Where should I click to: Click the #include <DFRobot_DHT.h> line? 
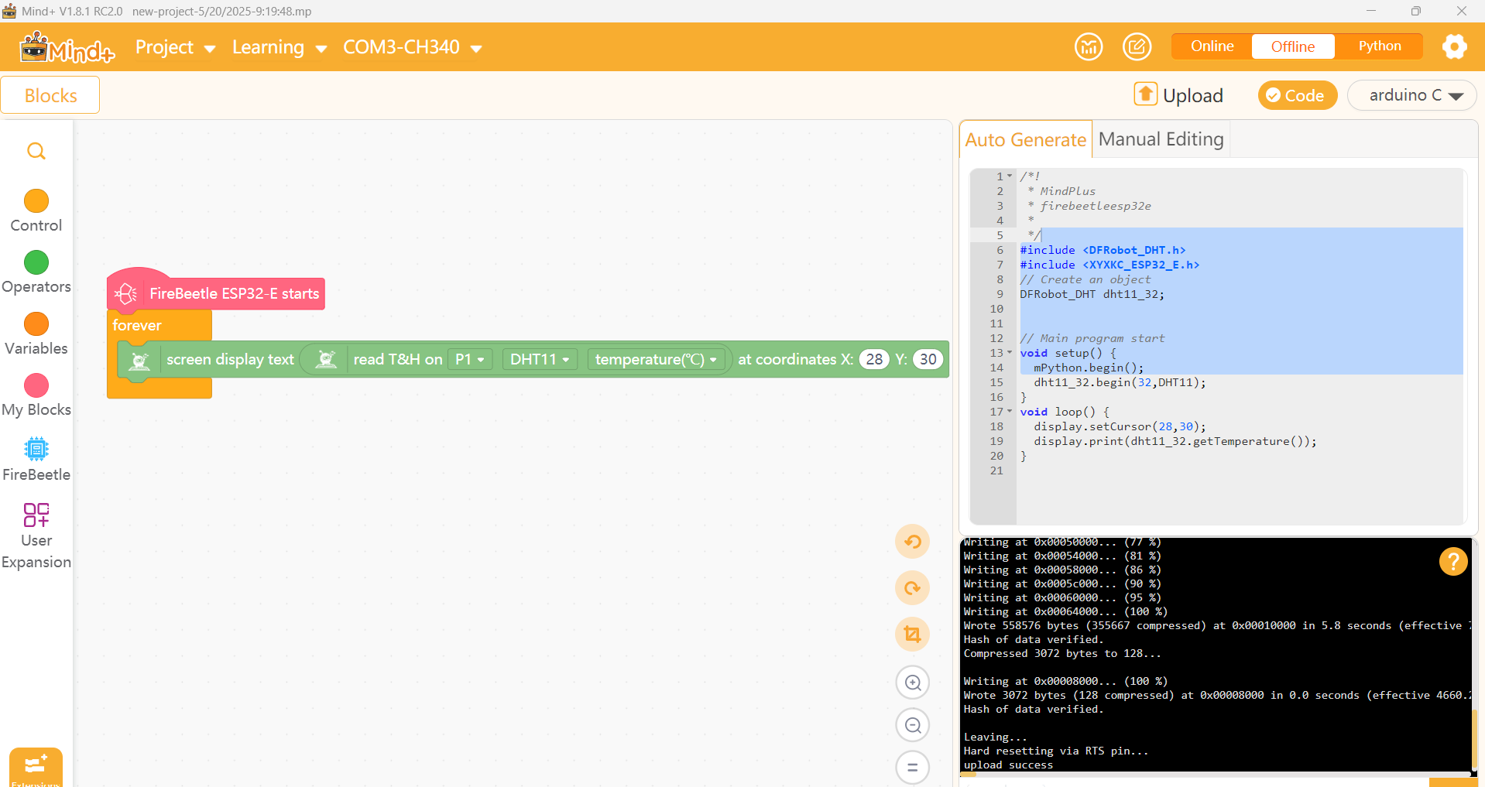[1103, 250]
